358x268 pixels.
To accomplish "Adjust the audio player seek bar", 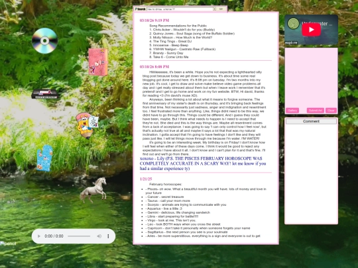I will (79, 236).
